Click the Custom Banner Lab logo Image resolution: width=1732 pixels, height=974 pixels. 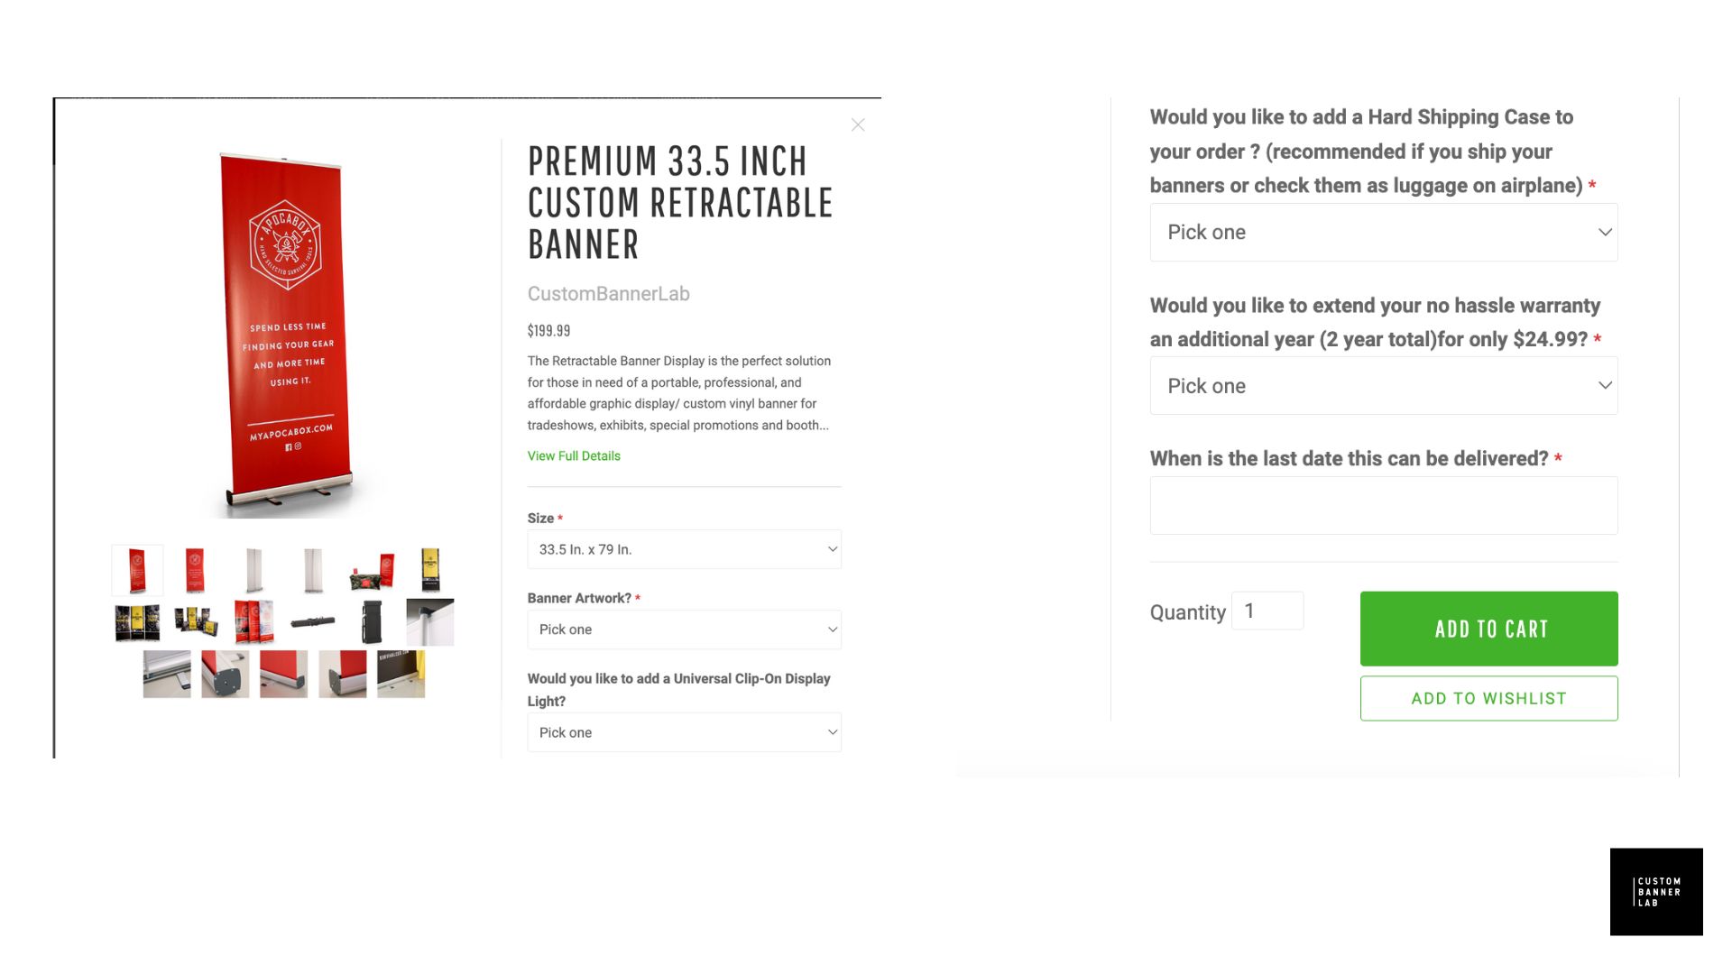coord(1656,892)
